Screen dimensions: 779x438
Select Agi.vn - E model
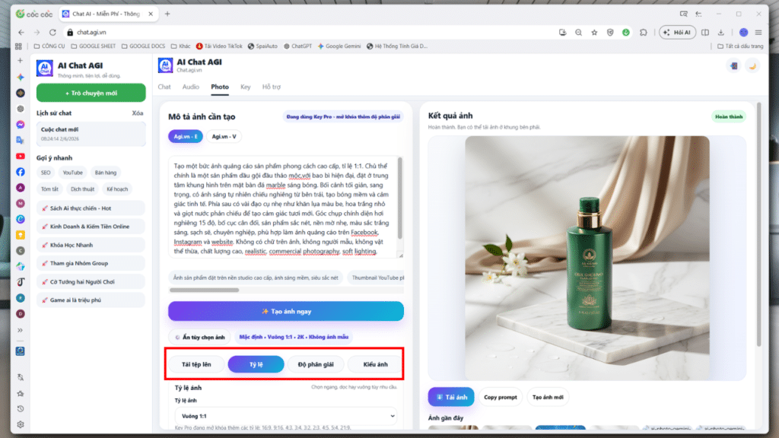tap(186, 137)
